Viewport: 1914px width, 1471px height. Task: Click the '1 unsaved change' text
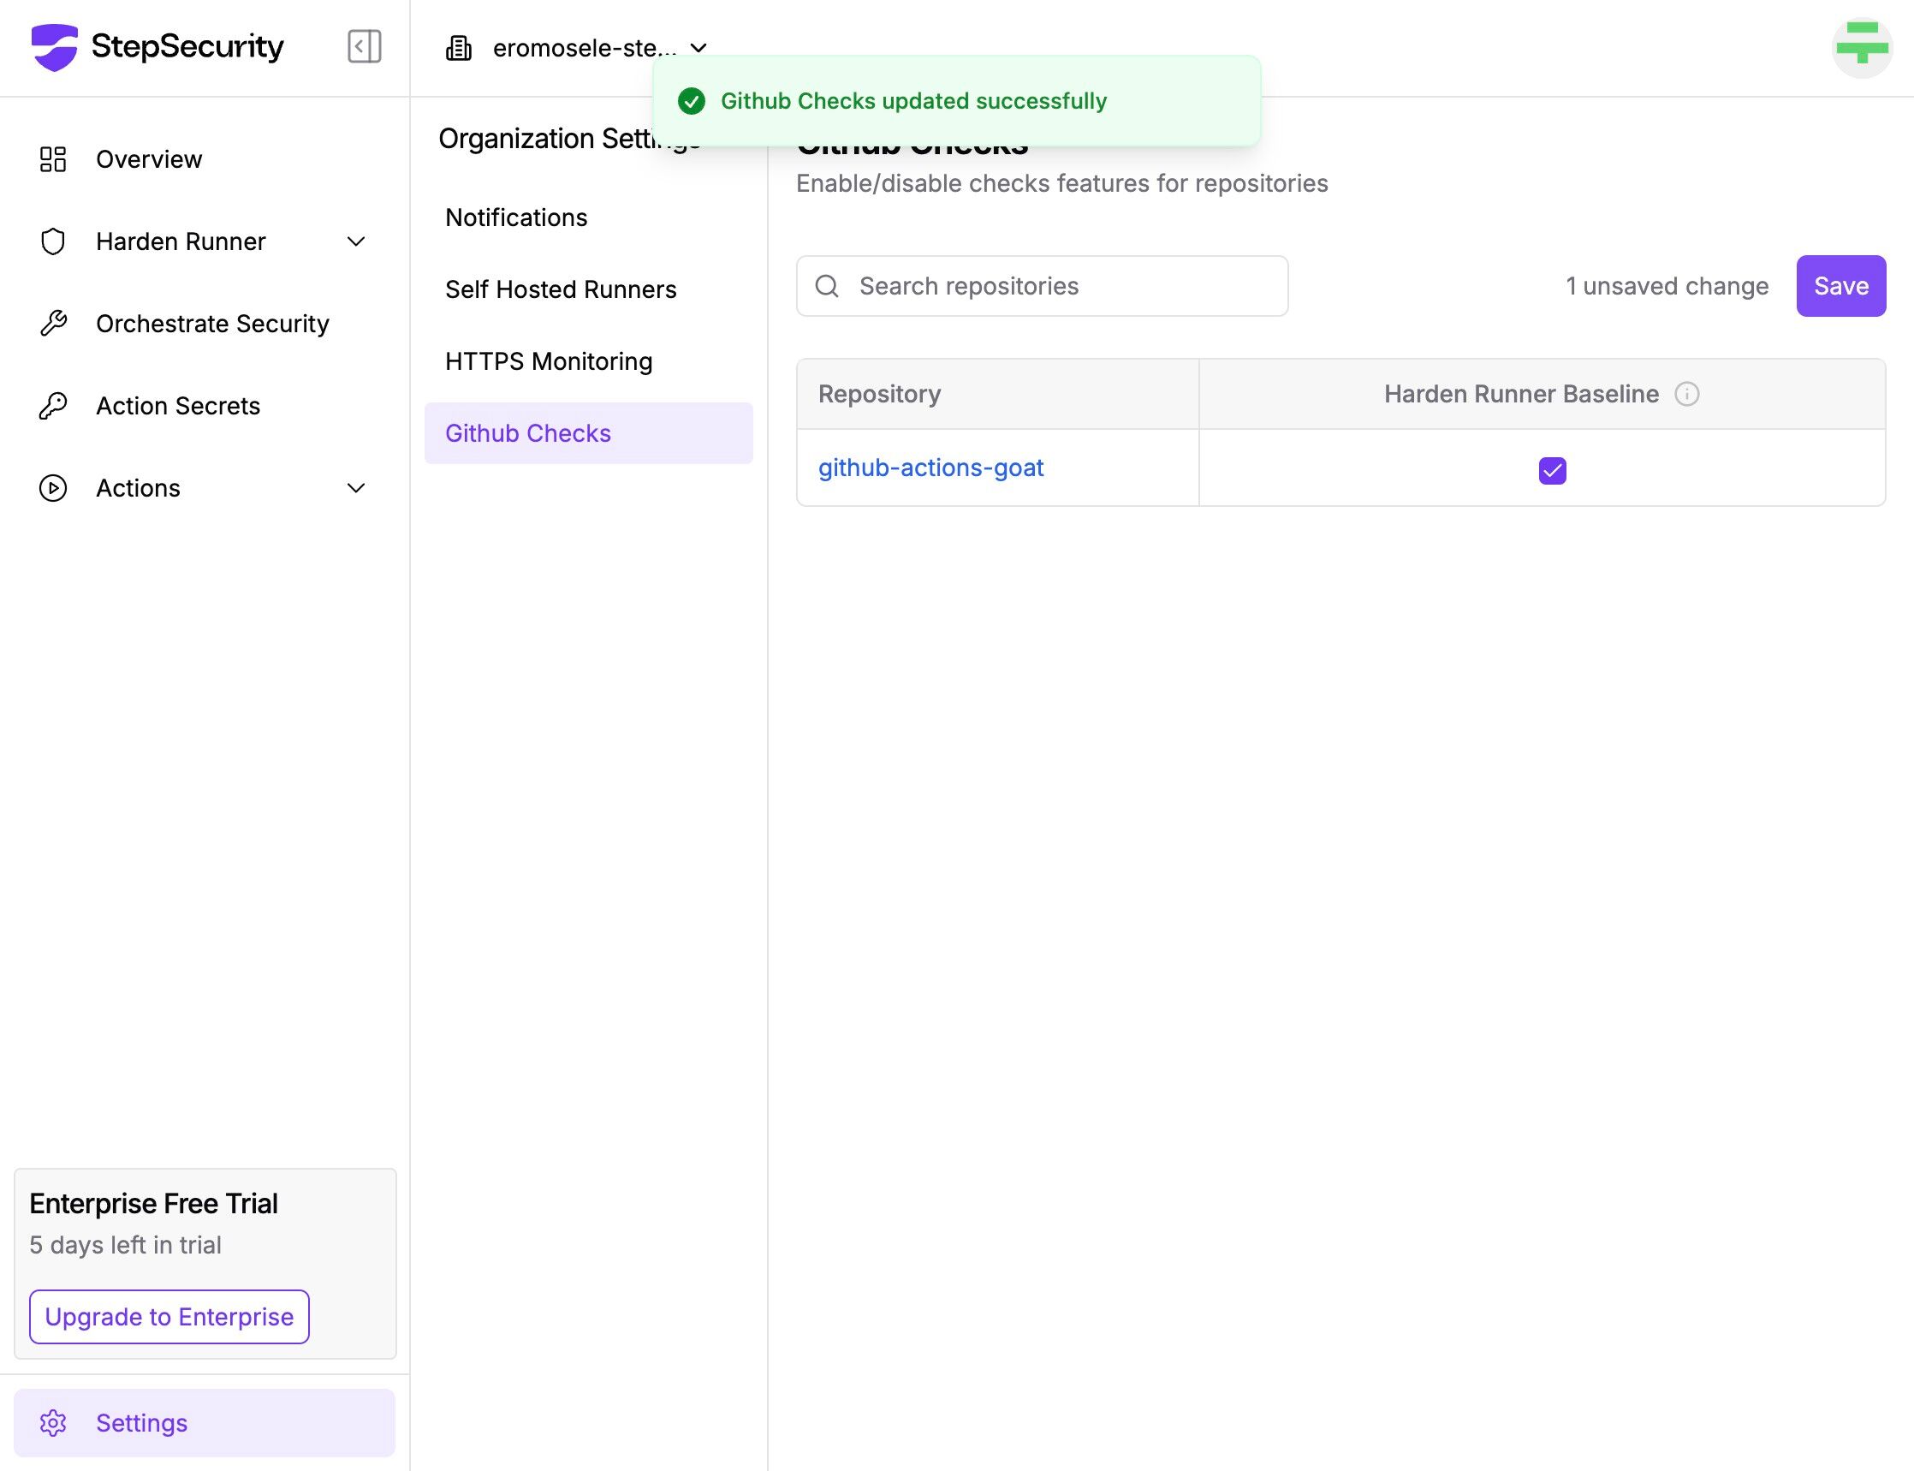(1667, 286)
